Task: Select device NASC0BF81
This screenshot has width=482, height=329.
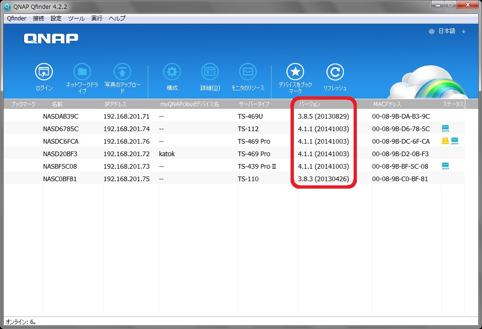Action: tap(60, 179)
